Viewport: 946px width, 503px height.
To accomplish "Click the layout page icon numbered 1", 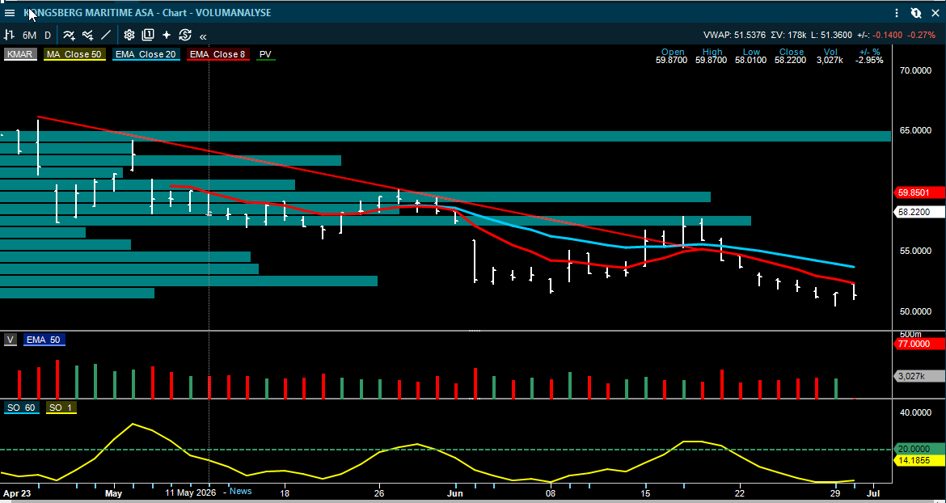I will pyautogui.click(x=148, y=35).
